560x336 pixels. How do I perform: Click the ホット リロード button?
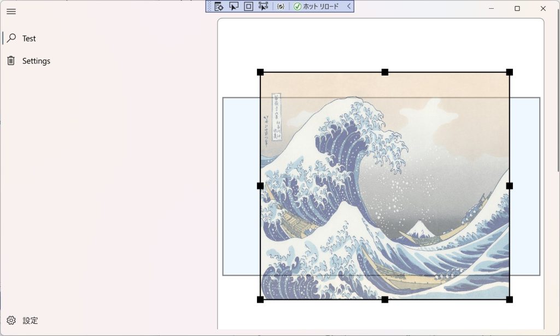point(316,6)
